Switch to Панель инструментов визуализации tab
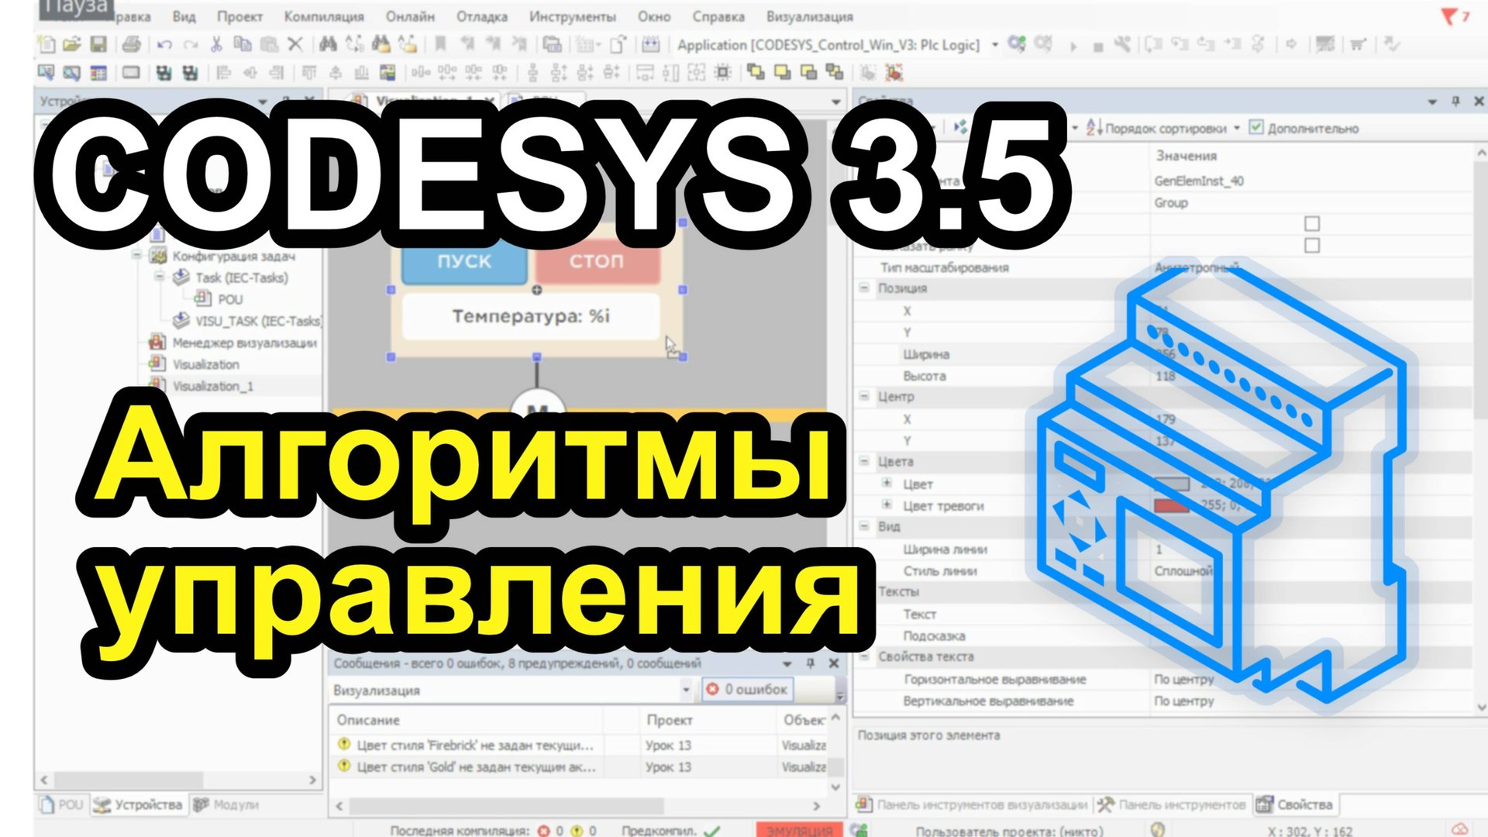The width and height of the screenshot is (1488, 837). 973,804
